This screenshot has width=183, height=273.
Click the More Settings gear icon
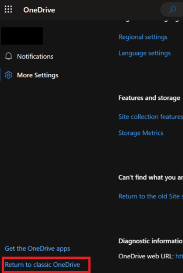tap(9, 75)
